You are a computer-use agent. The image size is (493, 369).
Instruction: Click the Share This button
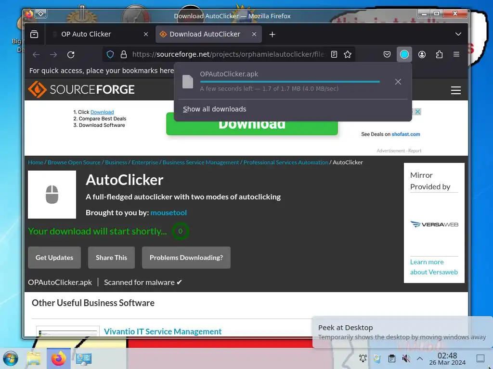(111, 258)
